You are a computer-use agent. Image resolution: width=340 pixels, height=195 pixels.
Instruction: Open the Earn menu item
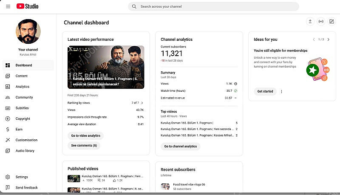(28, 129)
